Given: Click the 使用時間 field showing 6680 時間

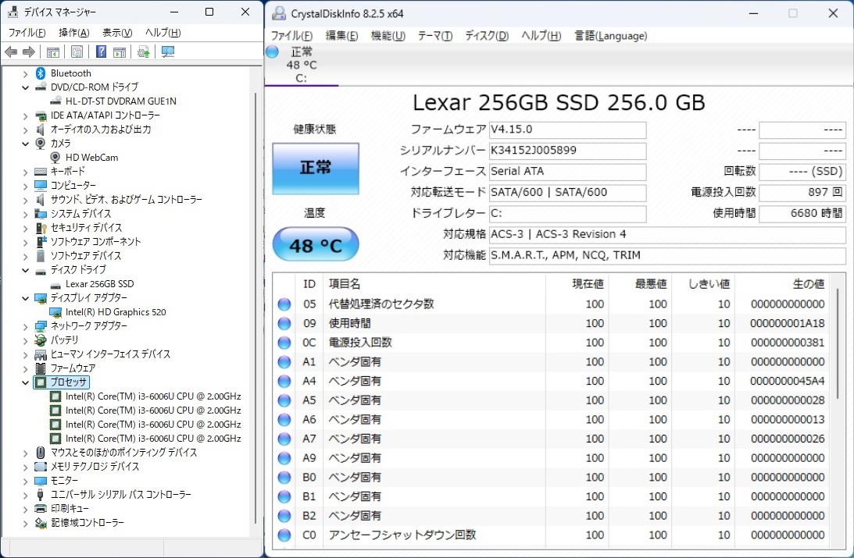Looking at the screenshot, I should pos(802,214).
